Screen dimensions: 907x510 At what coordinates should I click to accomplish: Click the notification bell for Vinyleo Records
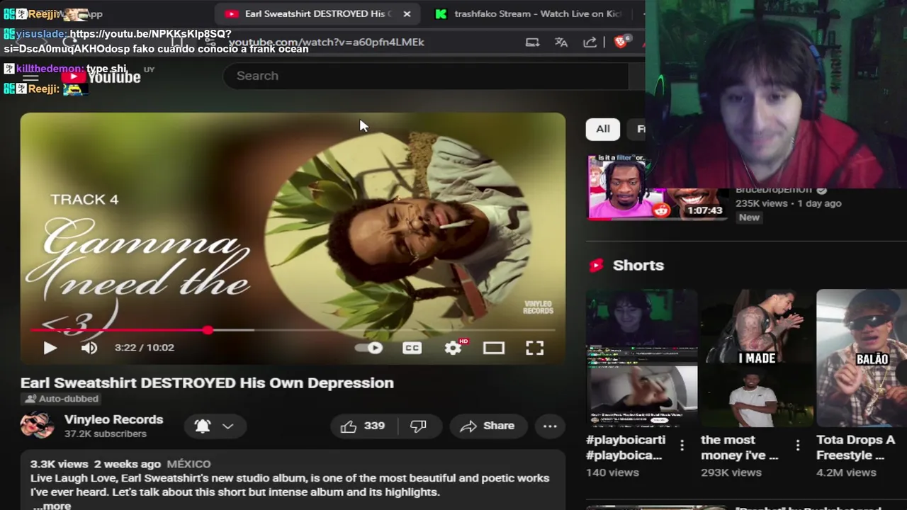point(203,426)
